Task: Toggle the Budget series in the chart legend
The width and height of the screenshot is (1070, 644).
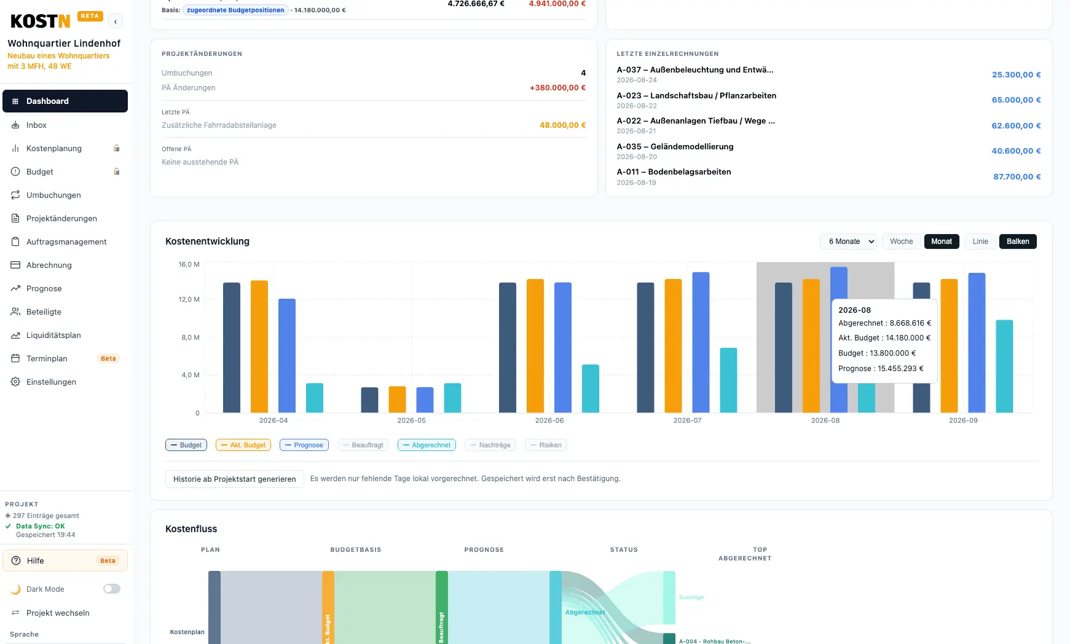Action: (x=186, y=445)
